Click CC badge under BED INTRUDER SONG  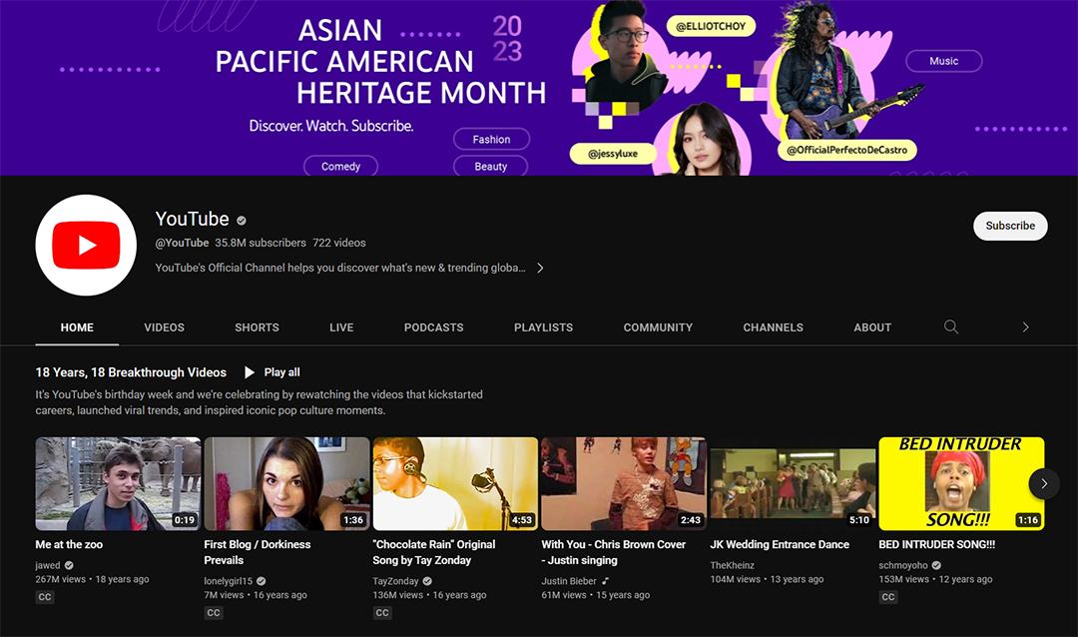click(888, 597)
